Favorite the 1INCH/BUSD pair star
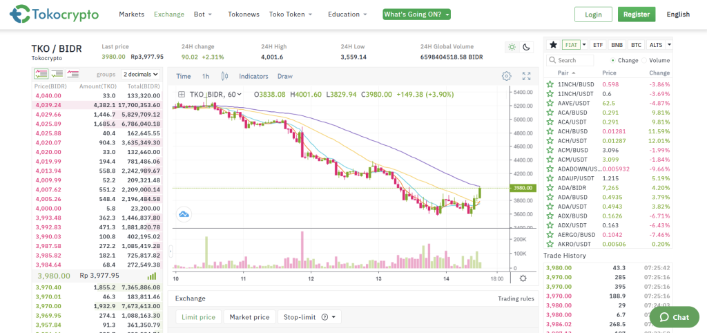This screenshot has height=333, width=707. (550, 84)
